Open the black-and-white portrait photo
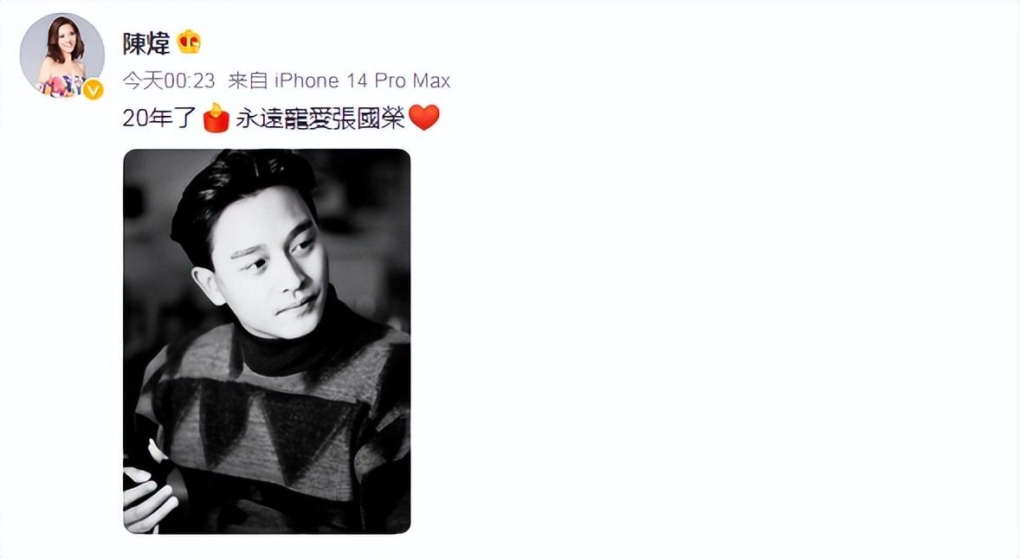 tap(267, 341)
